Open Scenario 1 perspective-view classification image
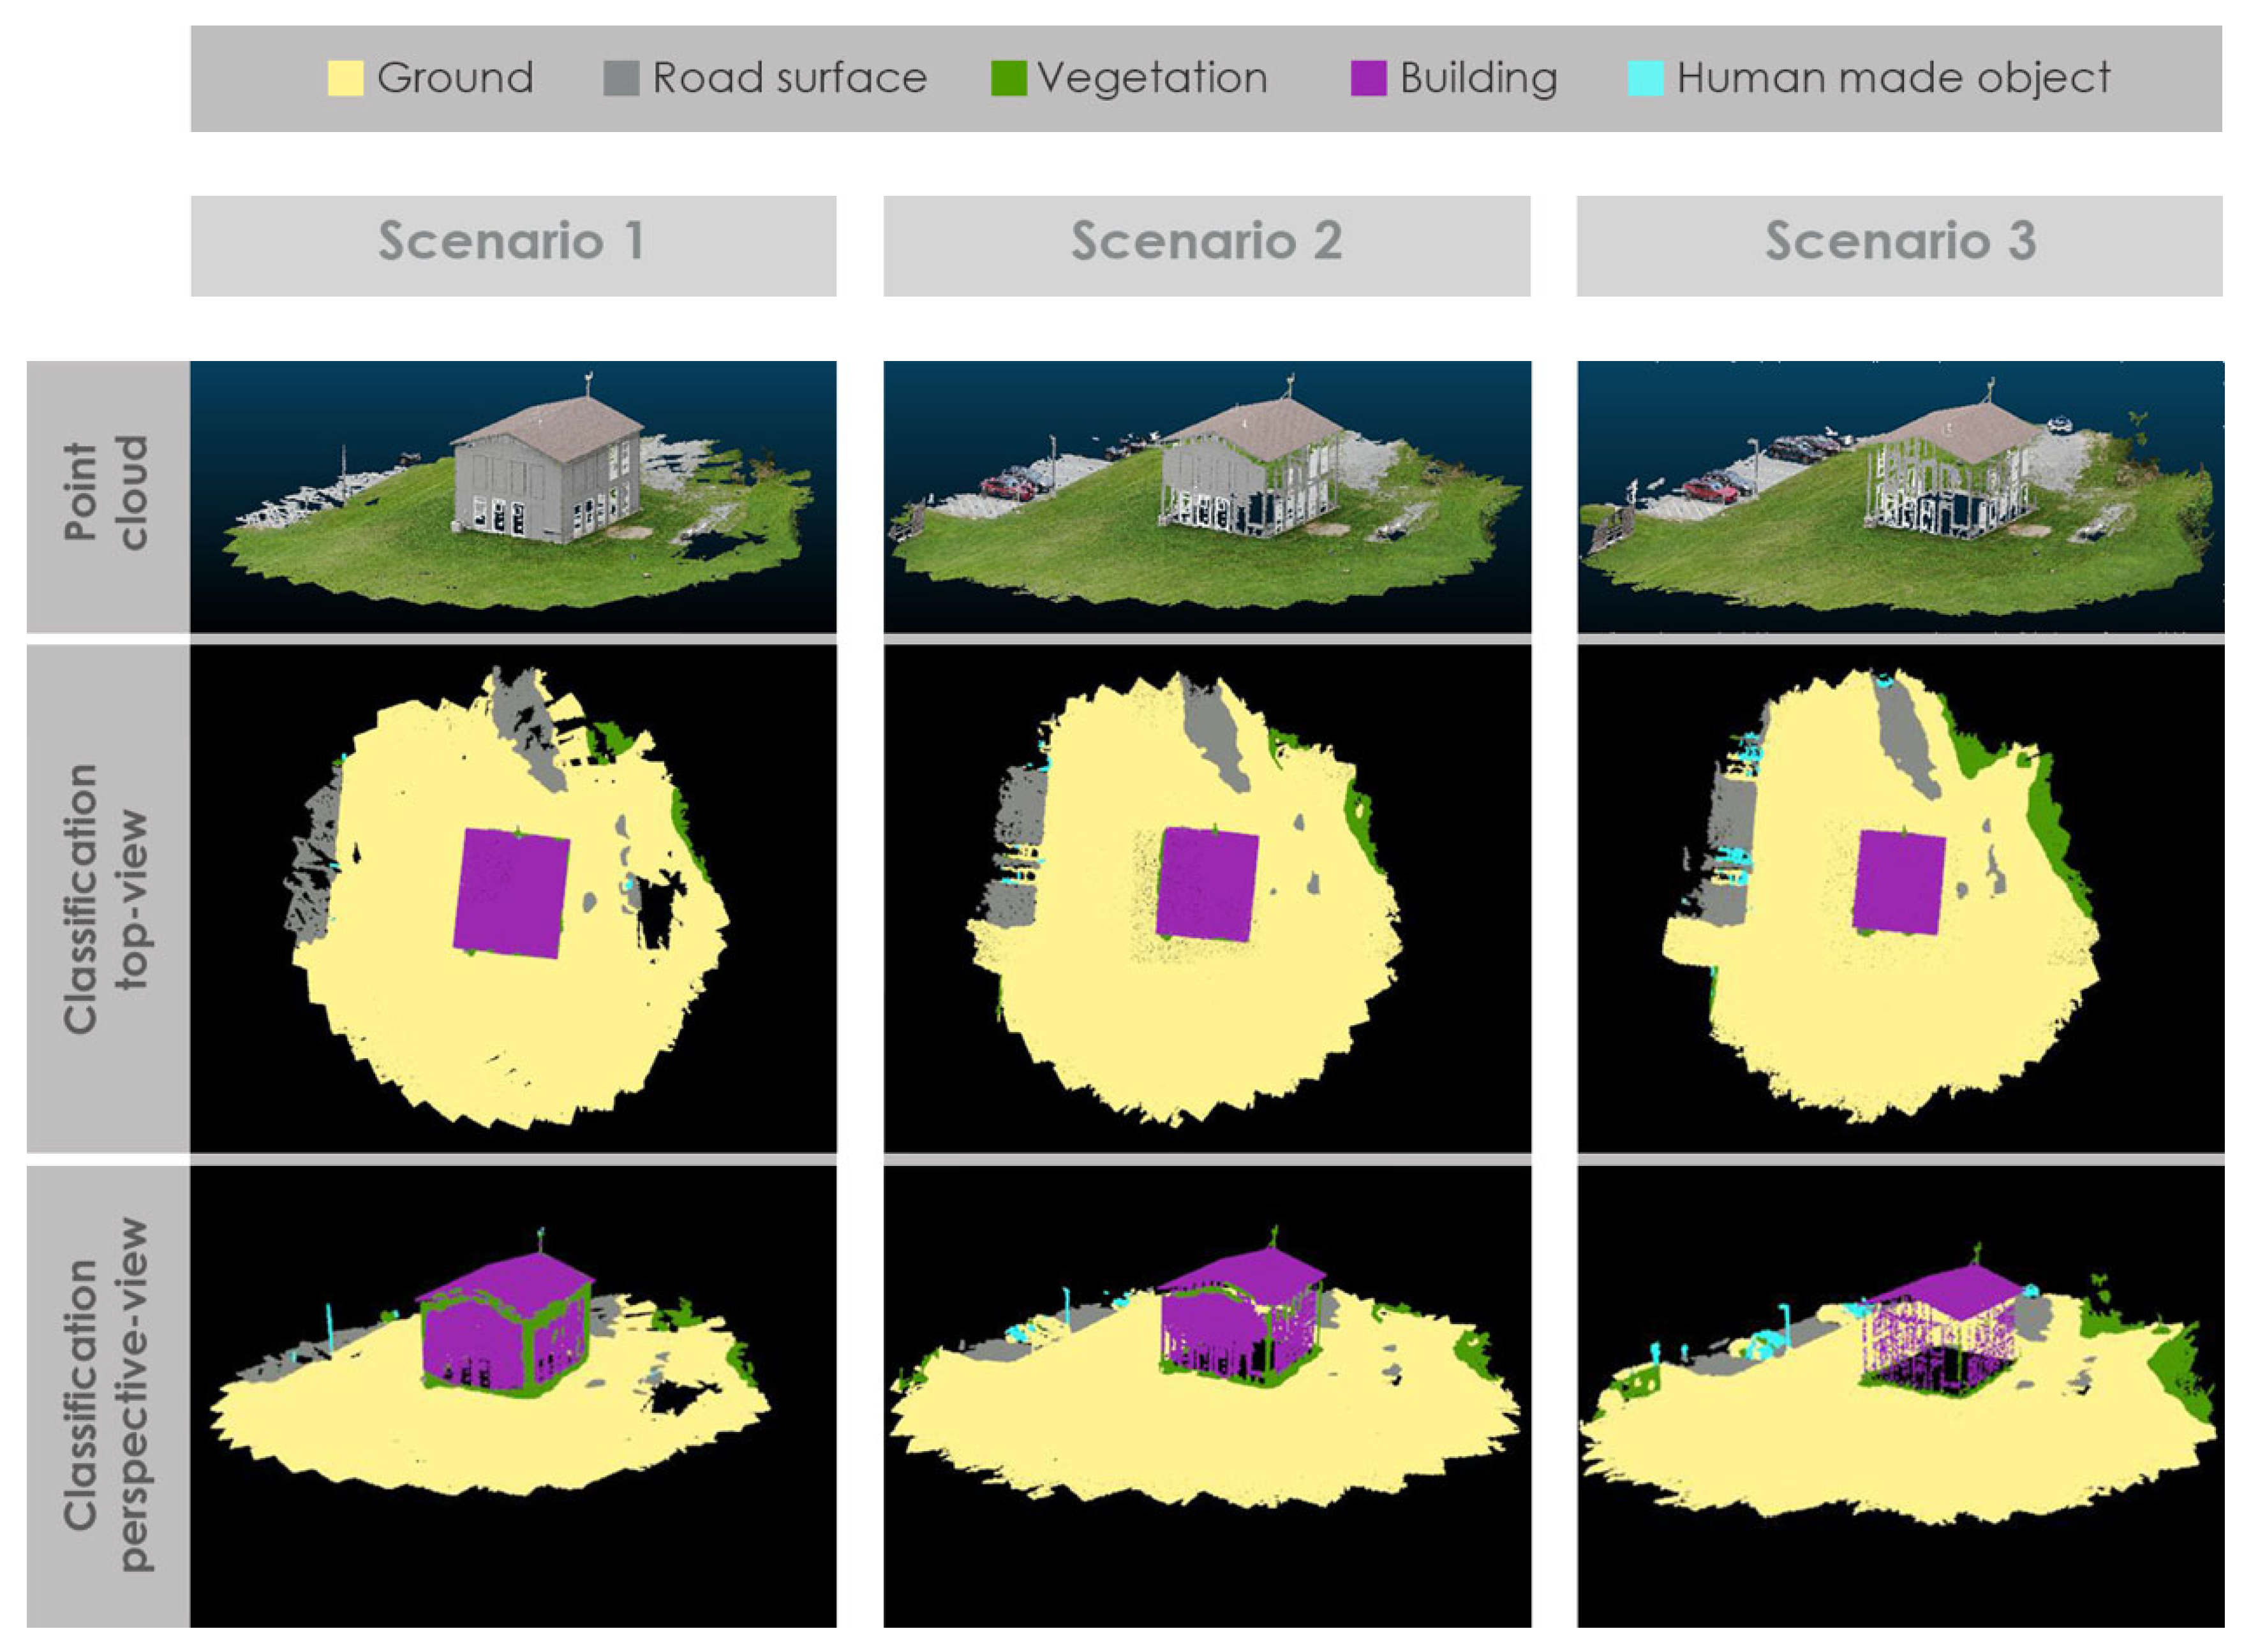2251x1652 pixels. click(x=513, y=1395)
